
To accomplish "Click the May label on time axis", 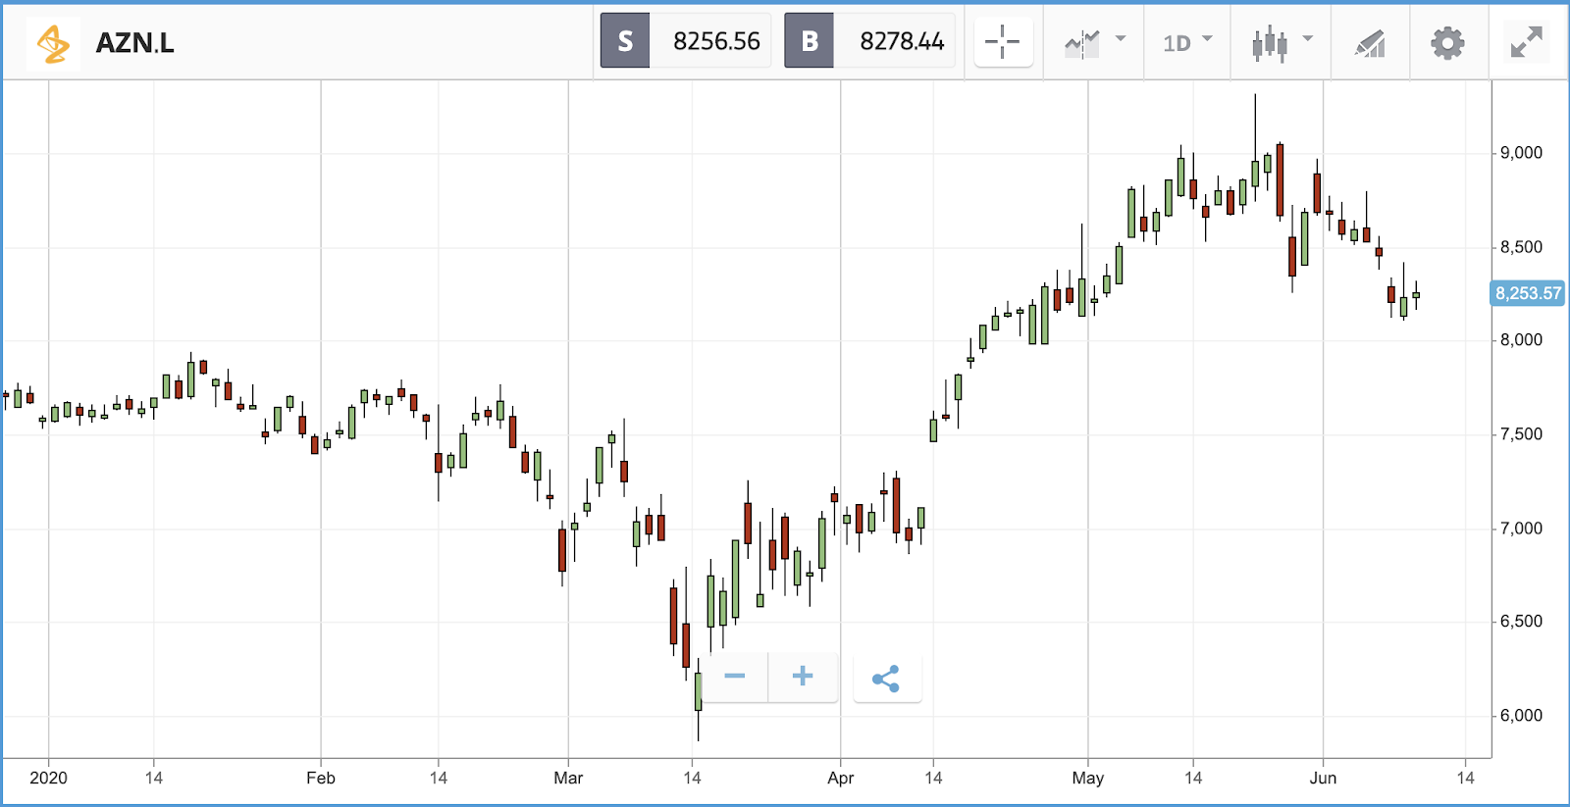I will (1087, 778).
